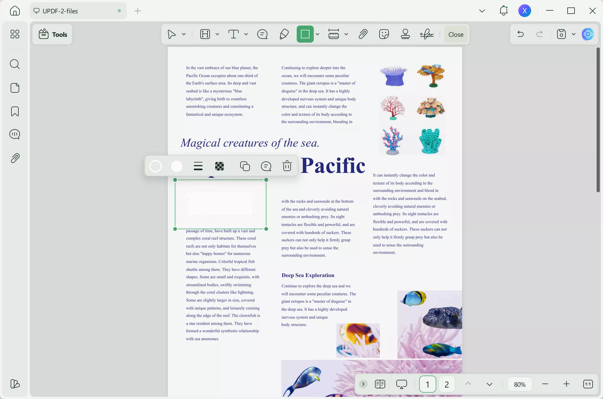This screenshot has height=399, width=603.
Task: Select the pencil markup tool
Action: click(284, 34)
